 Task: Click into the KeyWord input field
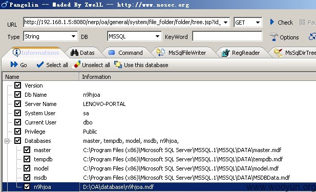coord(227,36)
